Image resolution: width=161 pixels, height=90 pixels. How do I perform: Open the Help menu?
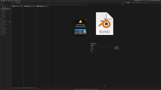pyautogui.click(x=19, y=0)
